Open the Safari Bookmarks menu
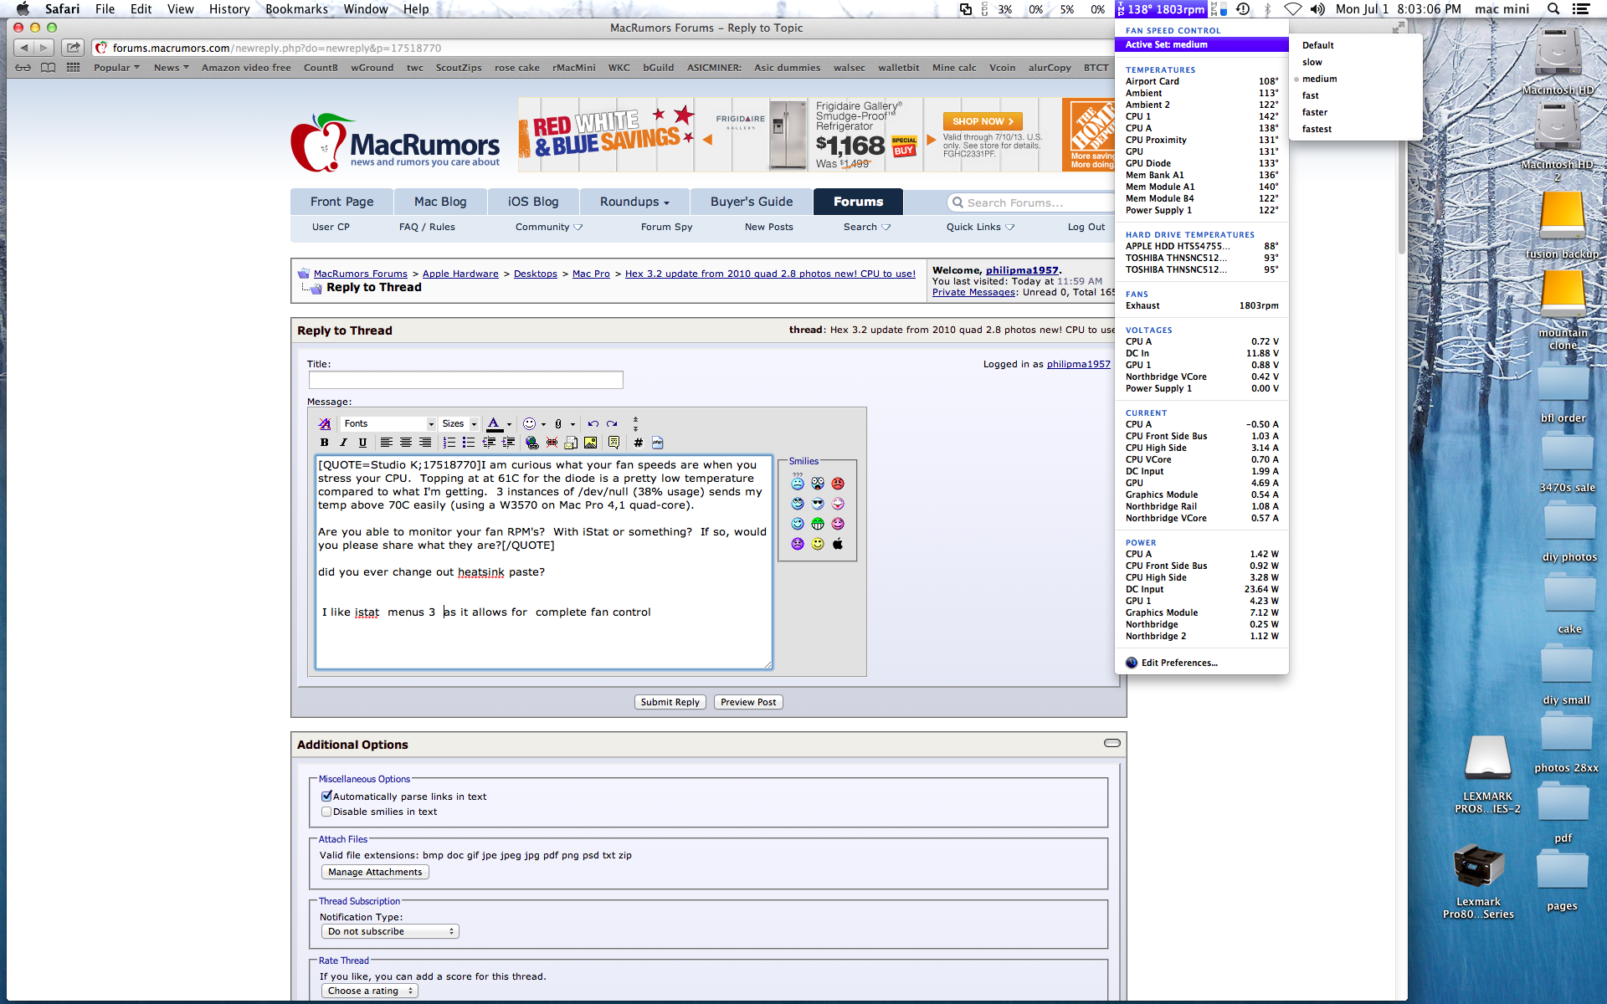 pos(296,9)
